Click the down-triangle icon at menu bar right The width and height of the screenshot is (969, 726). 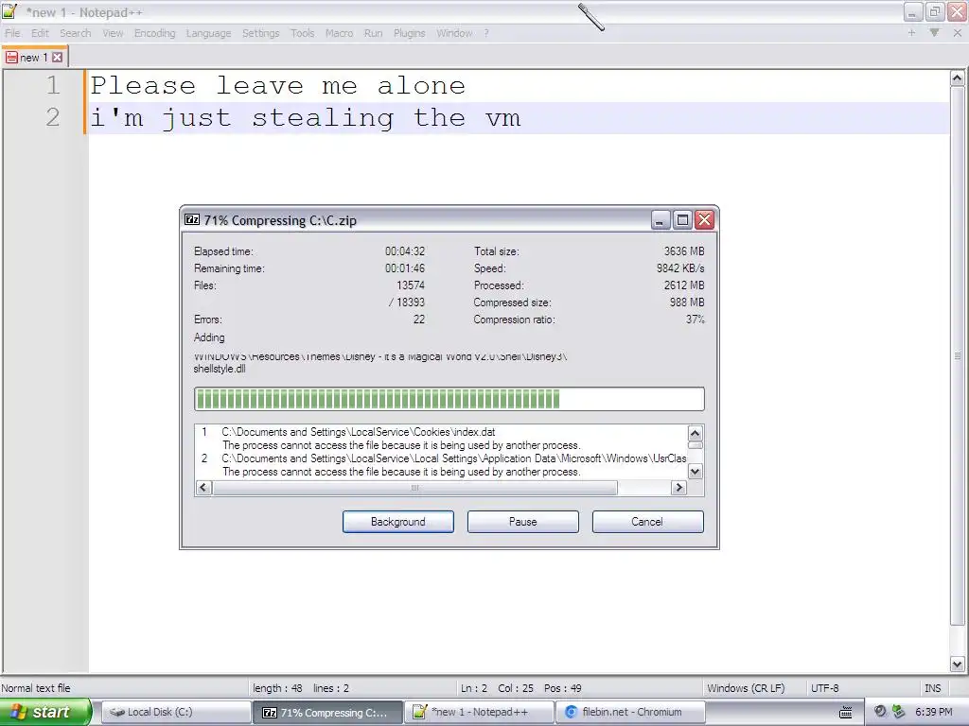click(x=934, y=33)
